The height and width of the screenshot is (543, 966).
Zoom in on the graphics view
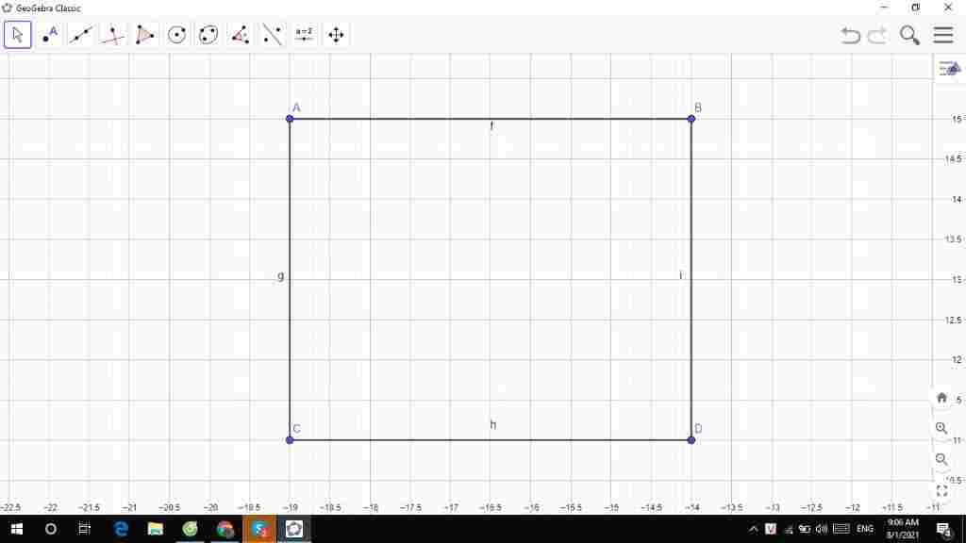(x=941, y=428)
